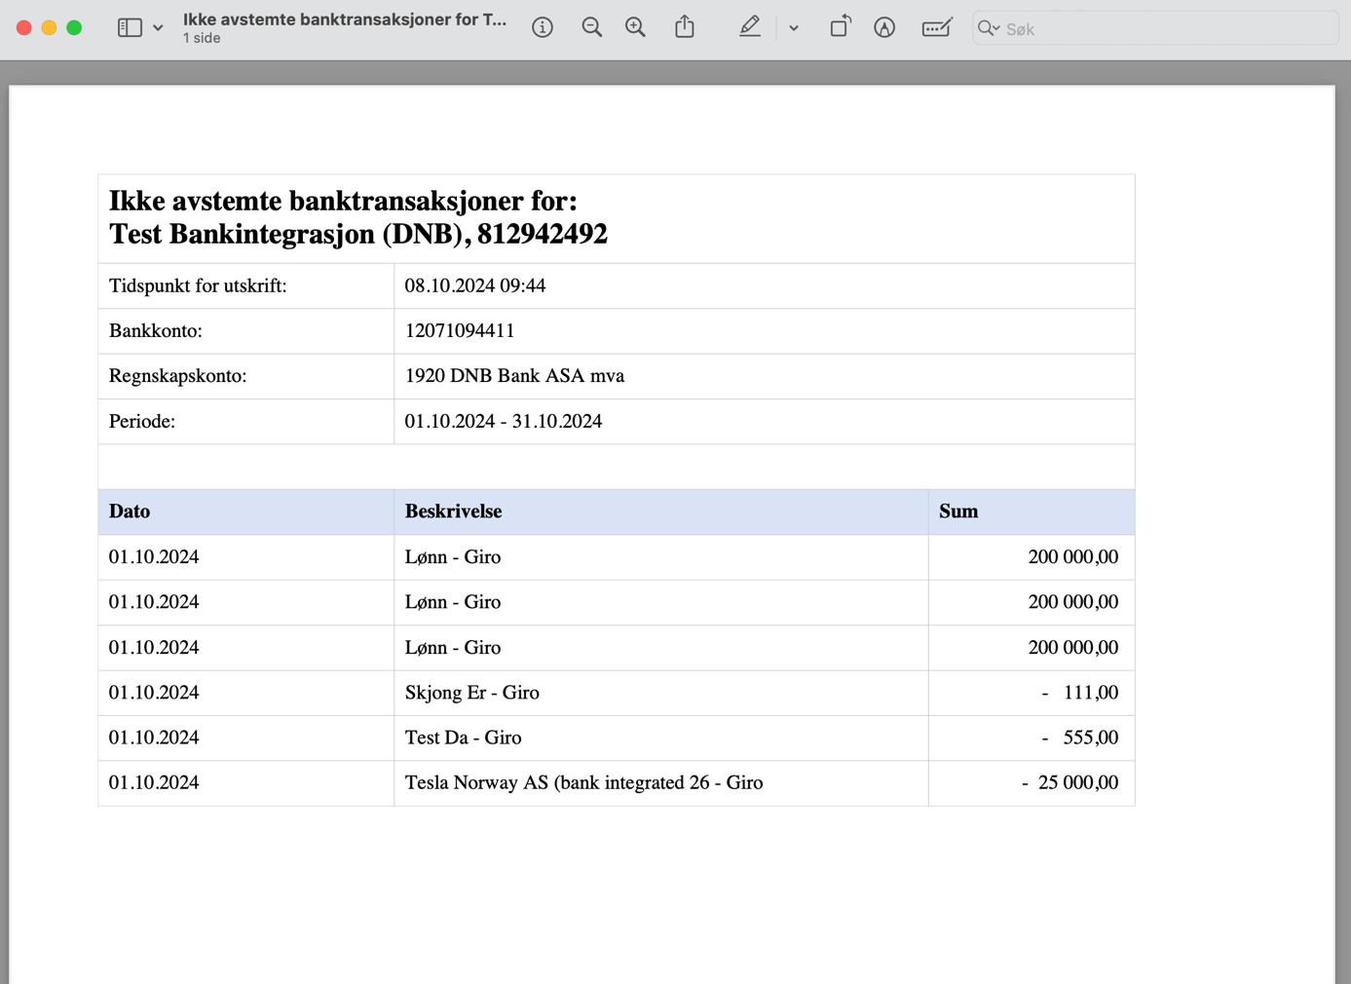
Task: Click the document title in toolbar
Action: click(x=345, y=19)
